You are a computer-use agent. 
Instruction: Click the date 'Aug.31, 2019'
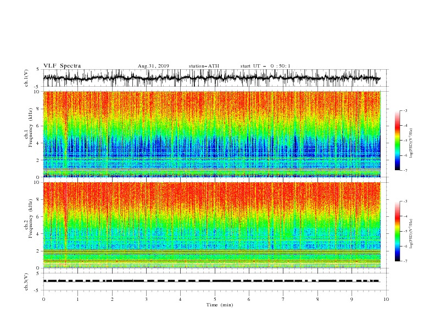pos(153,66)
